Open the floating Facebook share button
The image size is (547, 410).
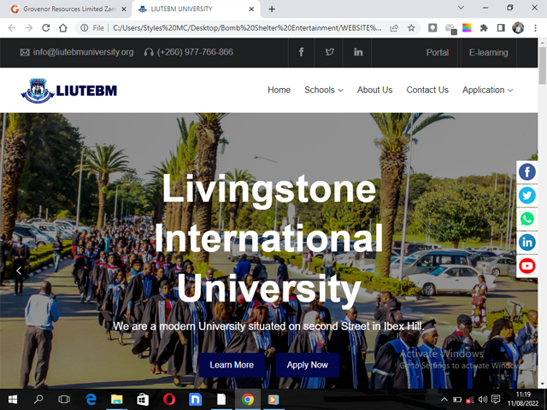pos(526,172)
